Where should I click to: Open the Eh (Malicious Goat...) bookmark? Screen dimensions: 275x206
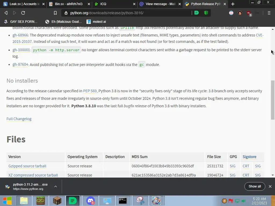click(x=63, y=21)
